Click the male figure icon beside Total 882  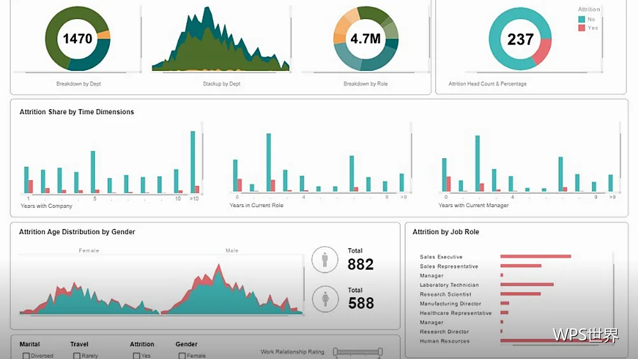(325, 260)
